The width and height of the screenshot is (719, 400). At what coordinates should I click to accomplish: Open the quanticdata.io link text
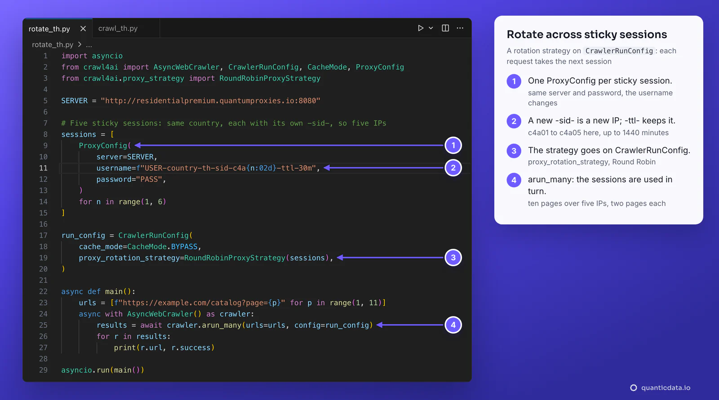666,388
